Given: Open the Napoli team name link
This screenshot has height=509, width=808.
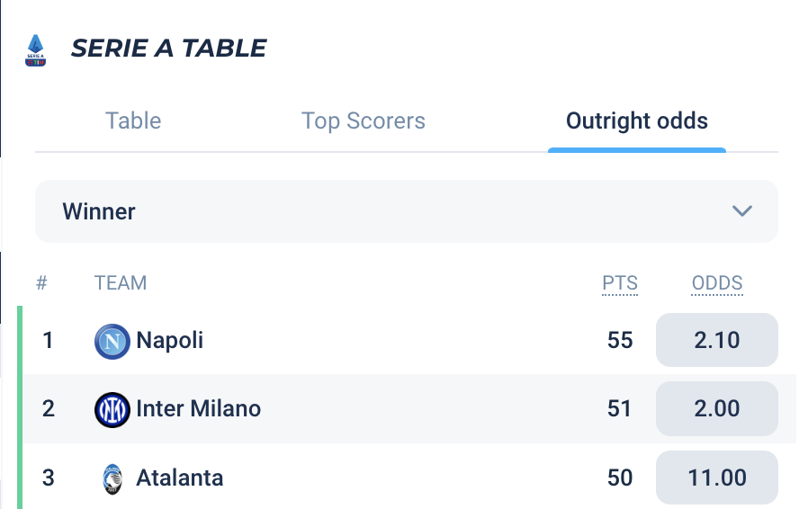Looking at the screenshot, I should click(x=170, y=340).
